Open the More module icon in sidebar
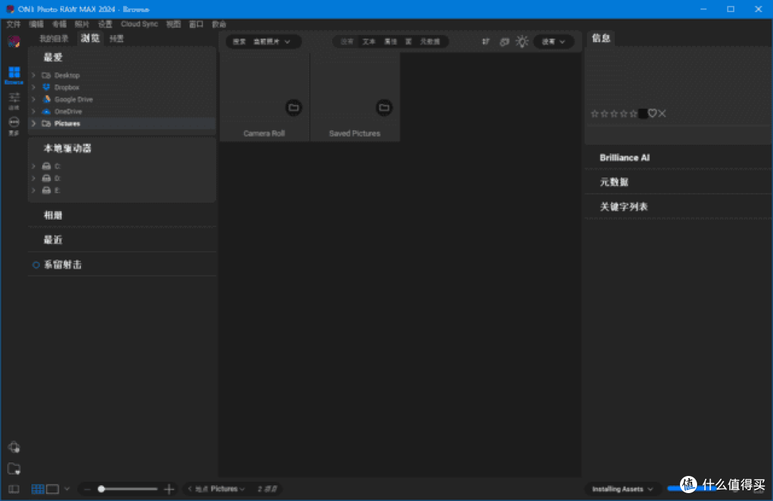This screenshot has height=501, width=773. [14, 125]
